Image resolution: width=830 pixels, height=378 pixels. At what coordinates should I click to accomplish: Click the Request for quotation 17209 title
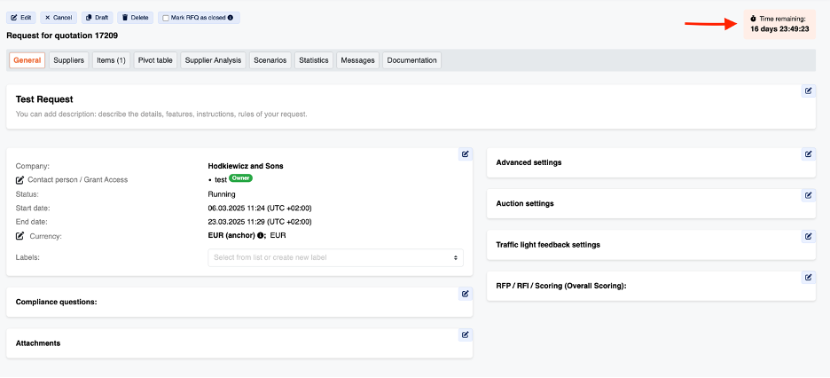[62, 36]
